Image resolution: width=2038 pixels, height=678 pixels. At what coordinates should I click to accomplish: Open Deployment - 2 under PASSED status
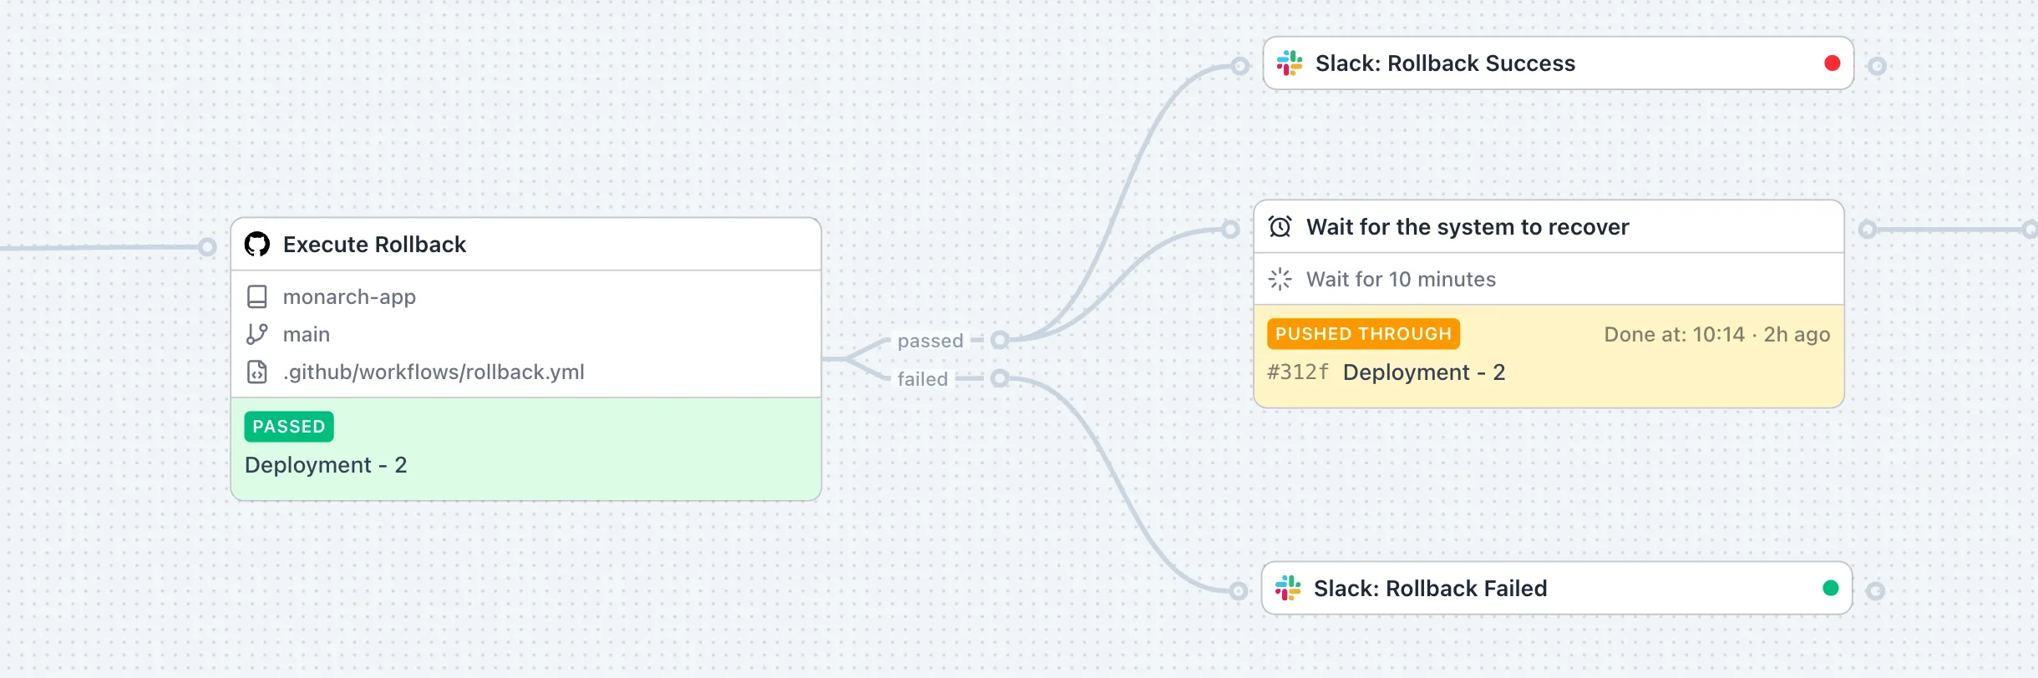pos(326,464)
